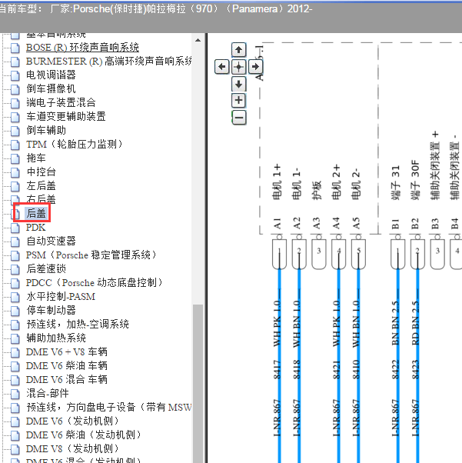The width and height of the screenshot is (462, 463).
Task: Open 端电子装置混合 entry
Action: (x=61, y=103)
